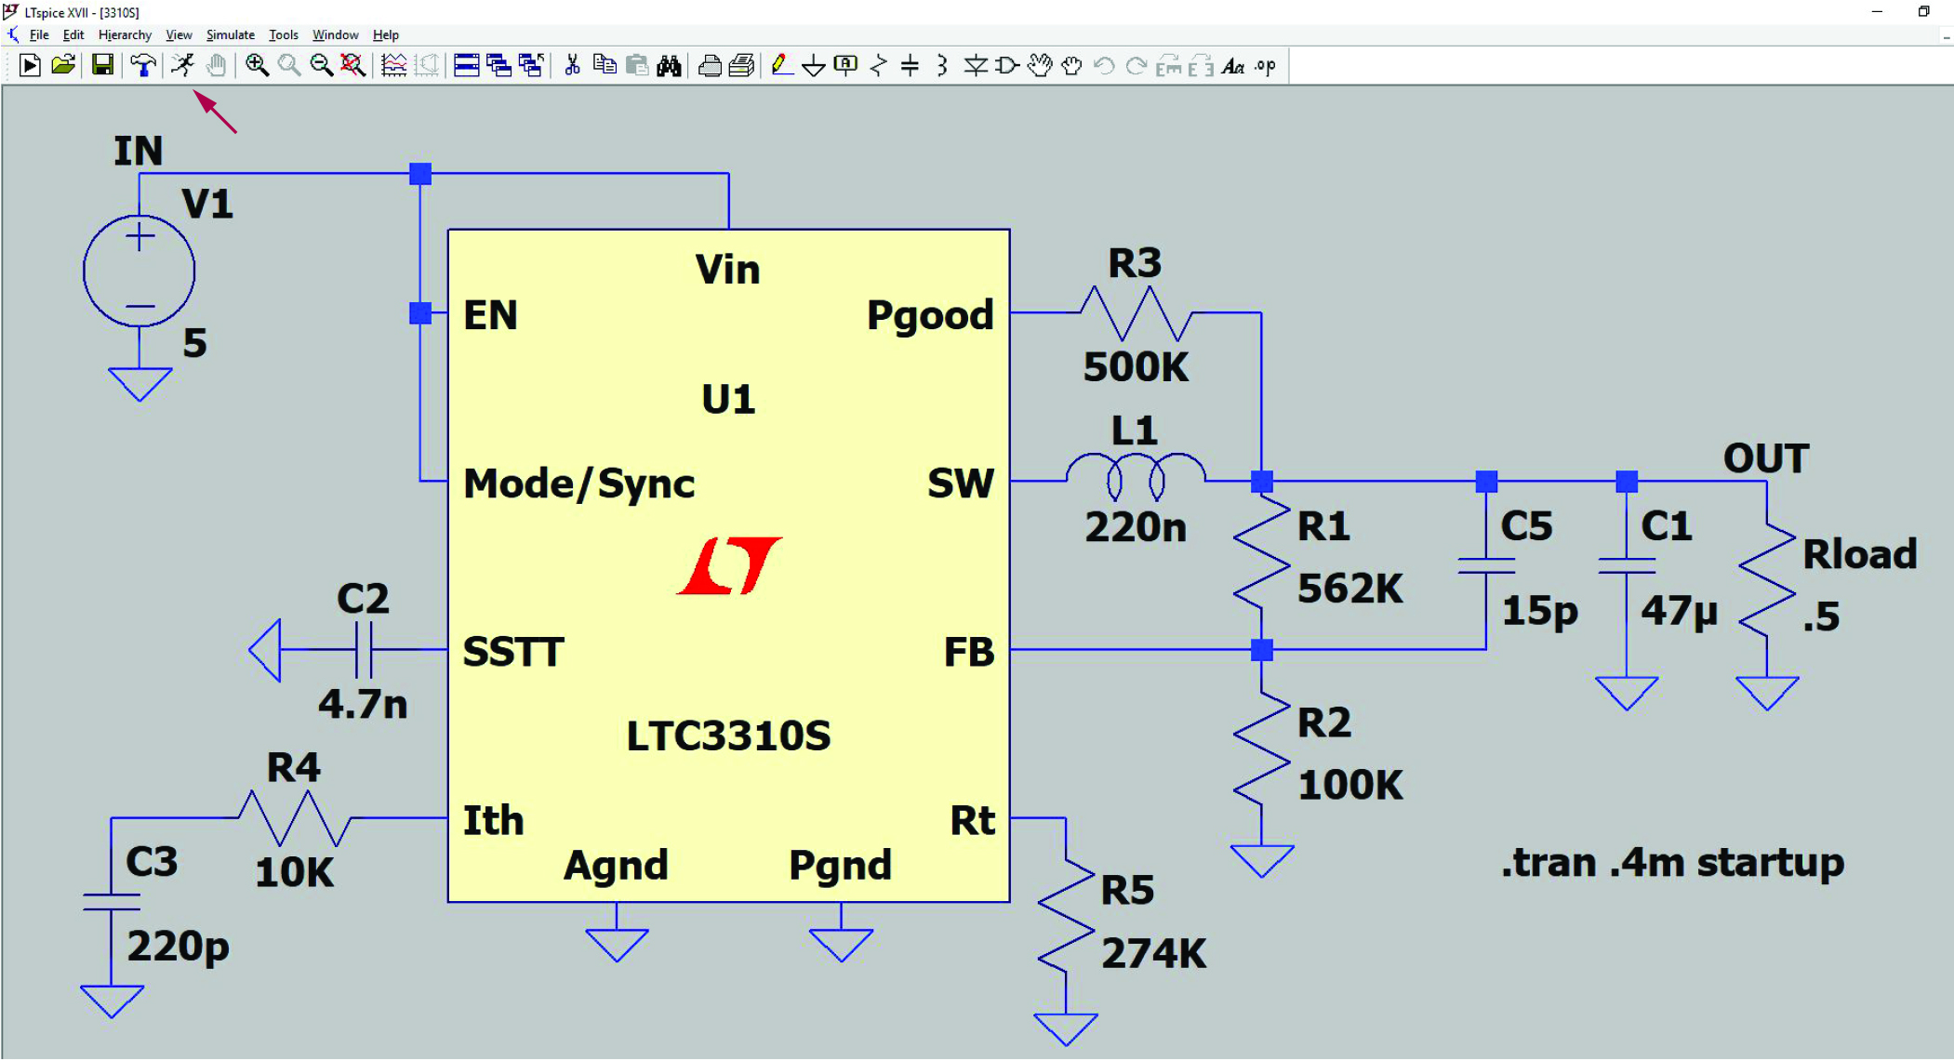
Task: Click the Redo arrow icon
Action: click(1136, 65)
